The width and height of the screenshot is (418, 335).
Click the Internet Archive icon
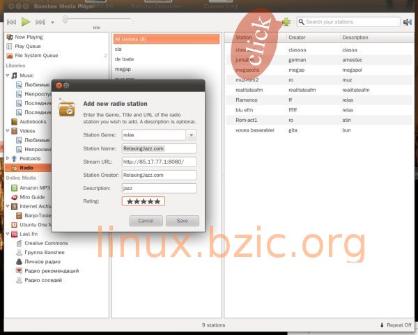point(15,207)
